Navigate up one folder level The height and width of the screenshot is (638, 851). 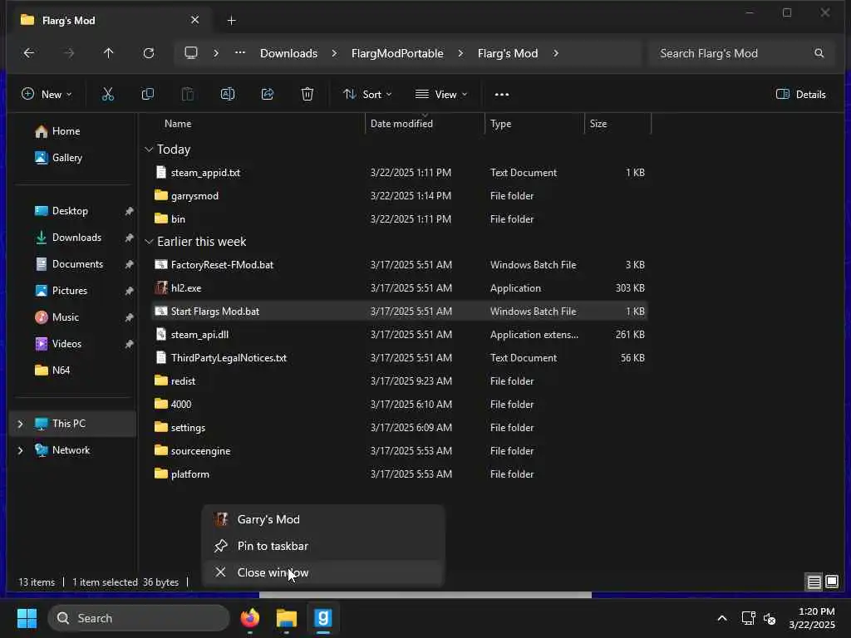(x=109, y=53)
